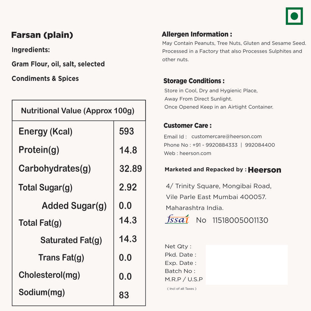Click the Carbohydrates value 32.89
The height and width of the screenshot is (311, 311).
coord(131,169)
